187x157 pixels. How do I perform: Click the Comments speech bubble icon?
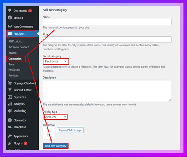point(10,10)
